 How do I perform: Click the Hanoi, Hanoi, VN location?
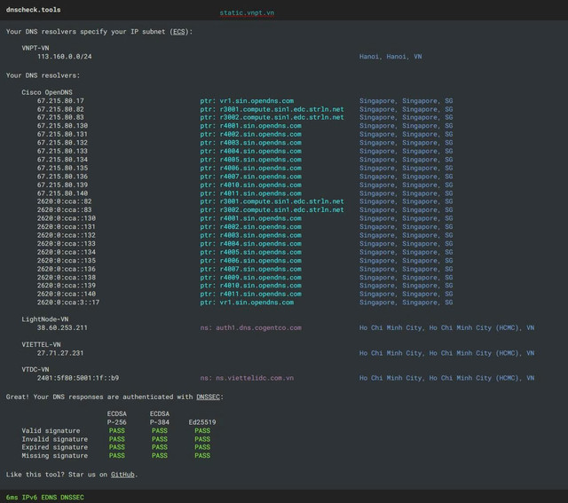[x=390, y=57]
